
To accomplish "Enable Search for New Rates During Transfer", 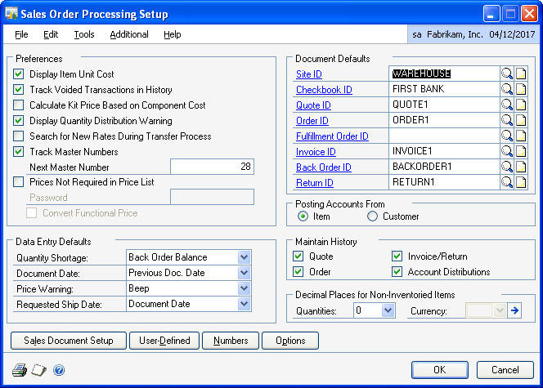I will point(18,136).
